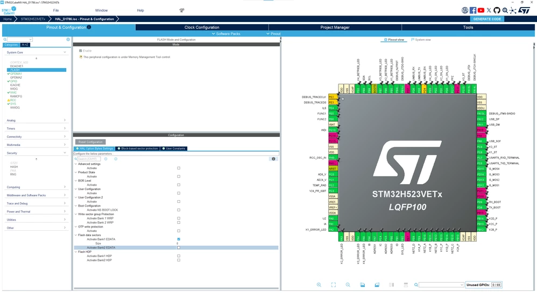This screenshot has width=537, height=293.
Task: Click the butterfly icon in the menu bar
Action: (182, 10)
